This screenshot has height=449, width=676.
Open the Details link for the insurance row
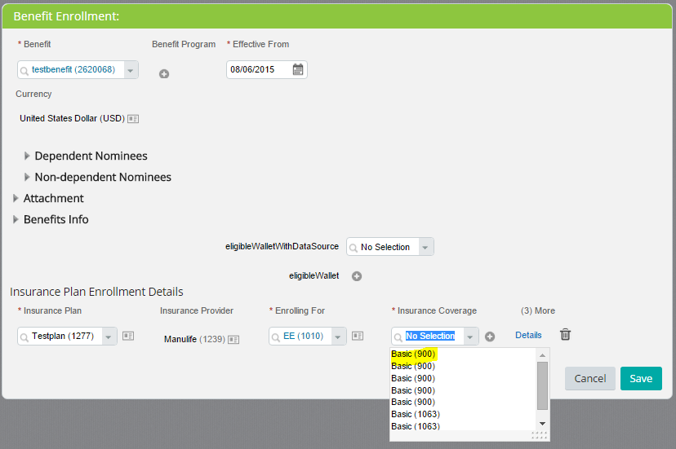528,336
